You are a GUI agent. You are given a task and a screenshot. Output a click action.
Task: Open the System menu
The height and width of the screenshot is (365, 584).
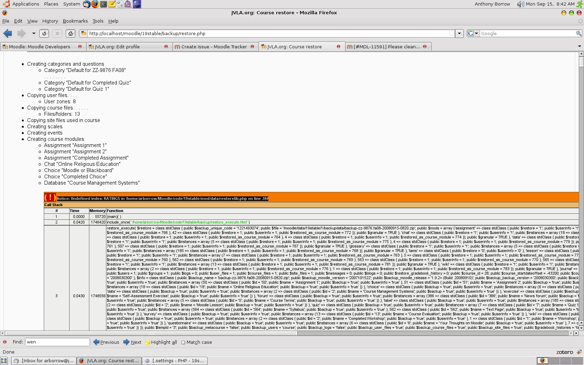[x=72, y=4]
